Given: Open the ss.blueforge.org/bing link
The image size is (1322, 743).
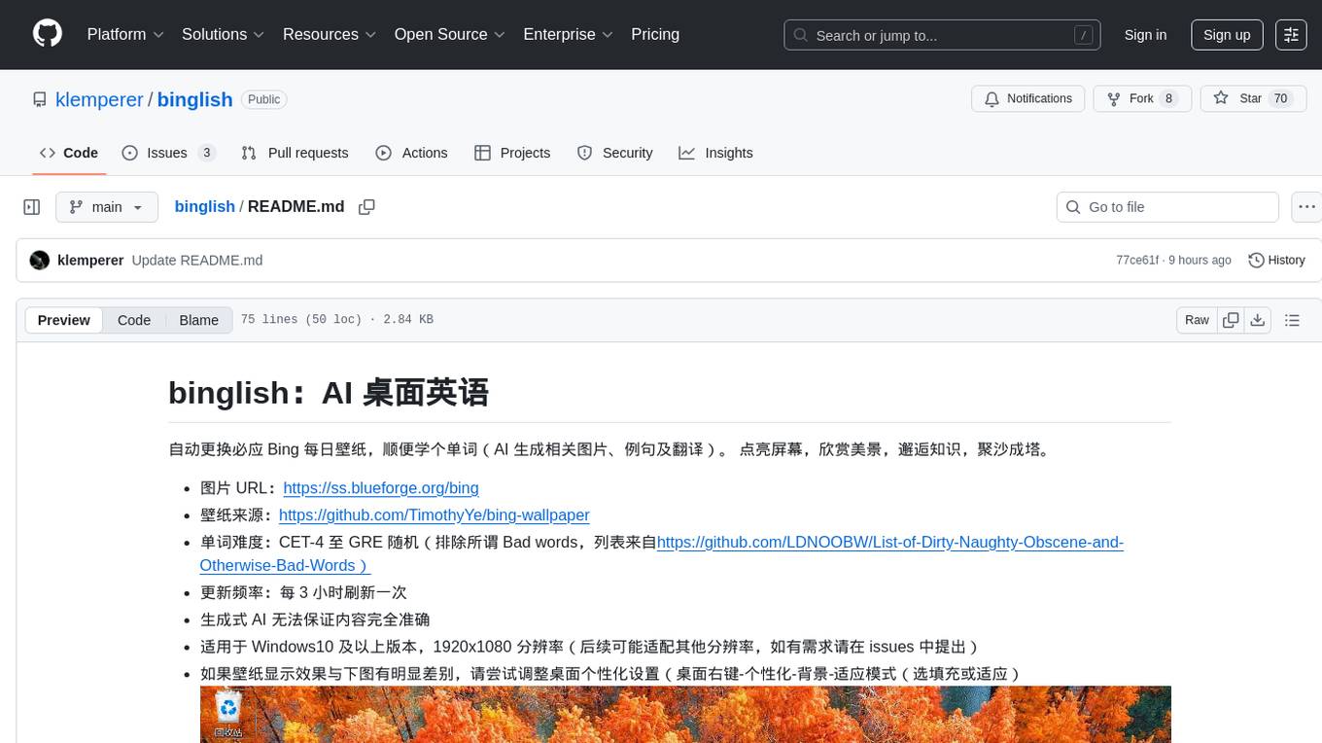Looking at the screenshot, I should point(381,488).
